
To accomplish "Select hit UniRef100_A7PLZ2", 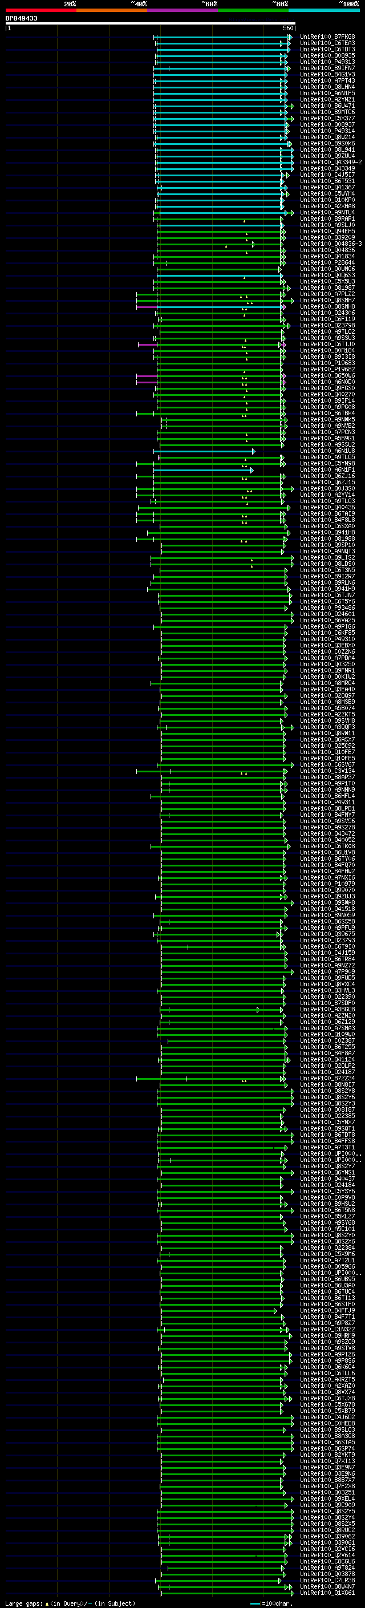I will point(327,294).
